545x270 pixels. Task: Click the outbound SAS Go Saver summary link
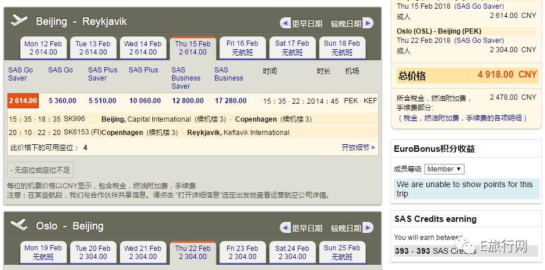[x=480, y=6]
